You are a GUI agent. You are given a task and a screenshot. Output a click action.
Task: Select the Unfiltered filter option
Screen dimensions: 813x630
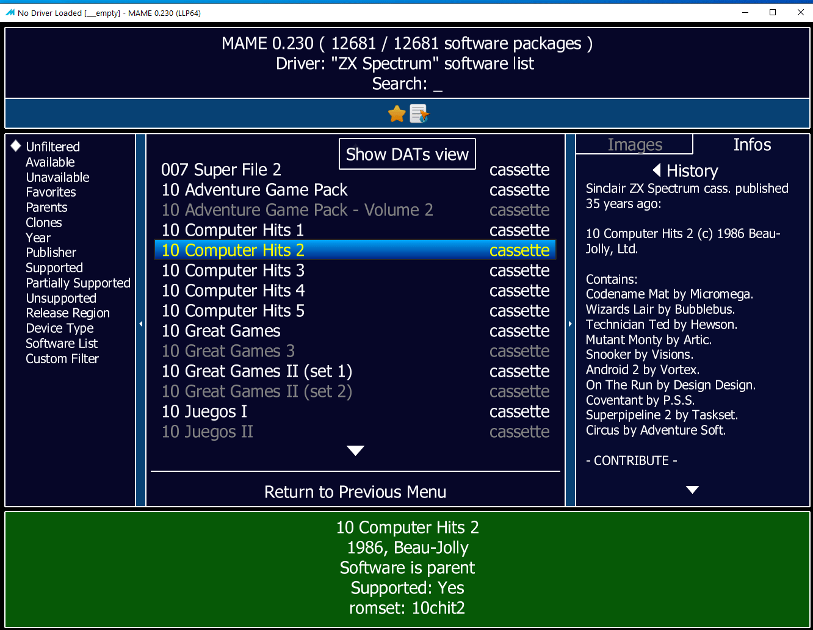pos(52,147)
